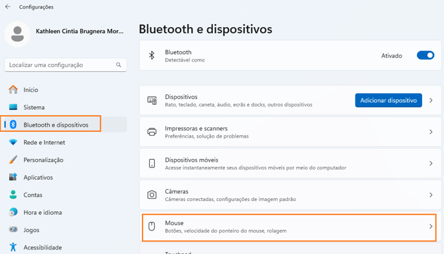Click the Dispositivos keyboard icon
The height and width of the screenshot is (254, 444).
tap(152, 100)
